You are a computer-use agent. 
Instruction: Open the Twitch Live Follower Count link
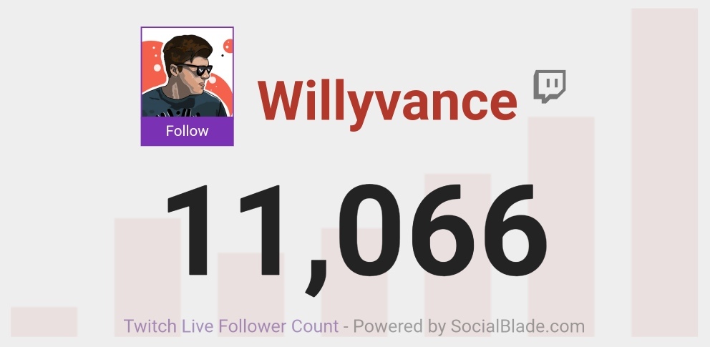point(231,326)
